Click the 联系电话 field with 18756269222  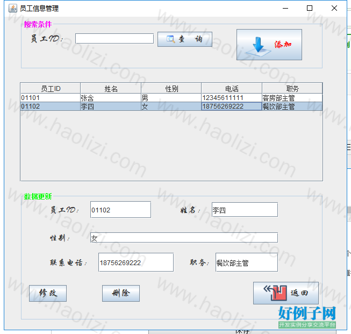(136, 262)
